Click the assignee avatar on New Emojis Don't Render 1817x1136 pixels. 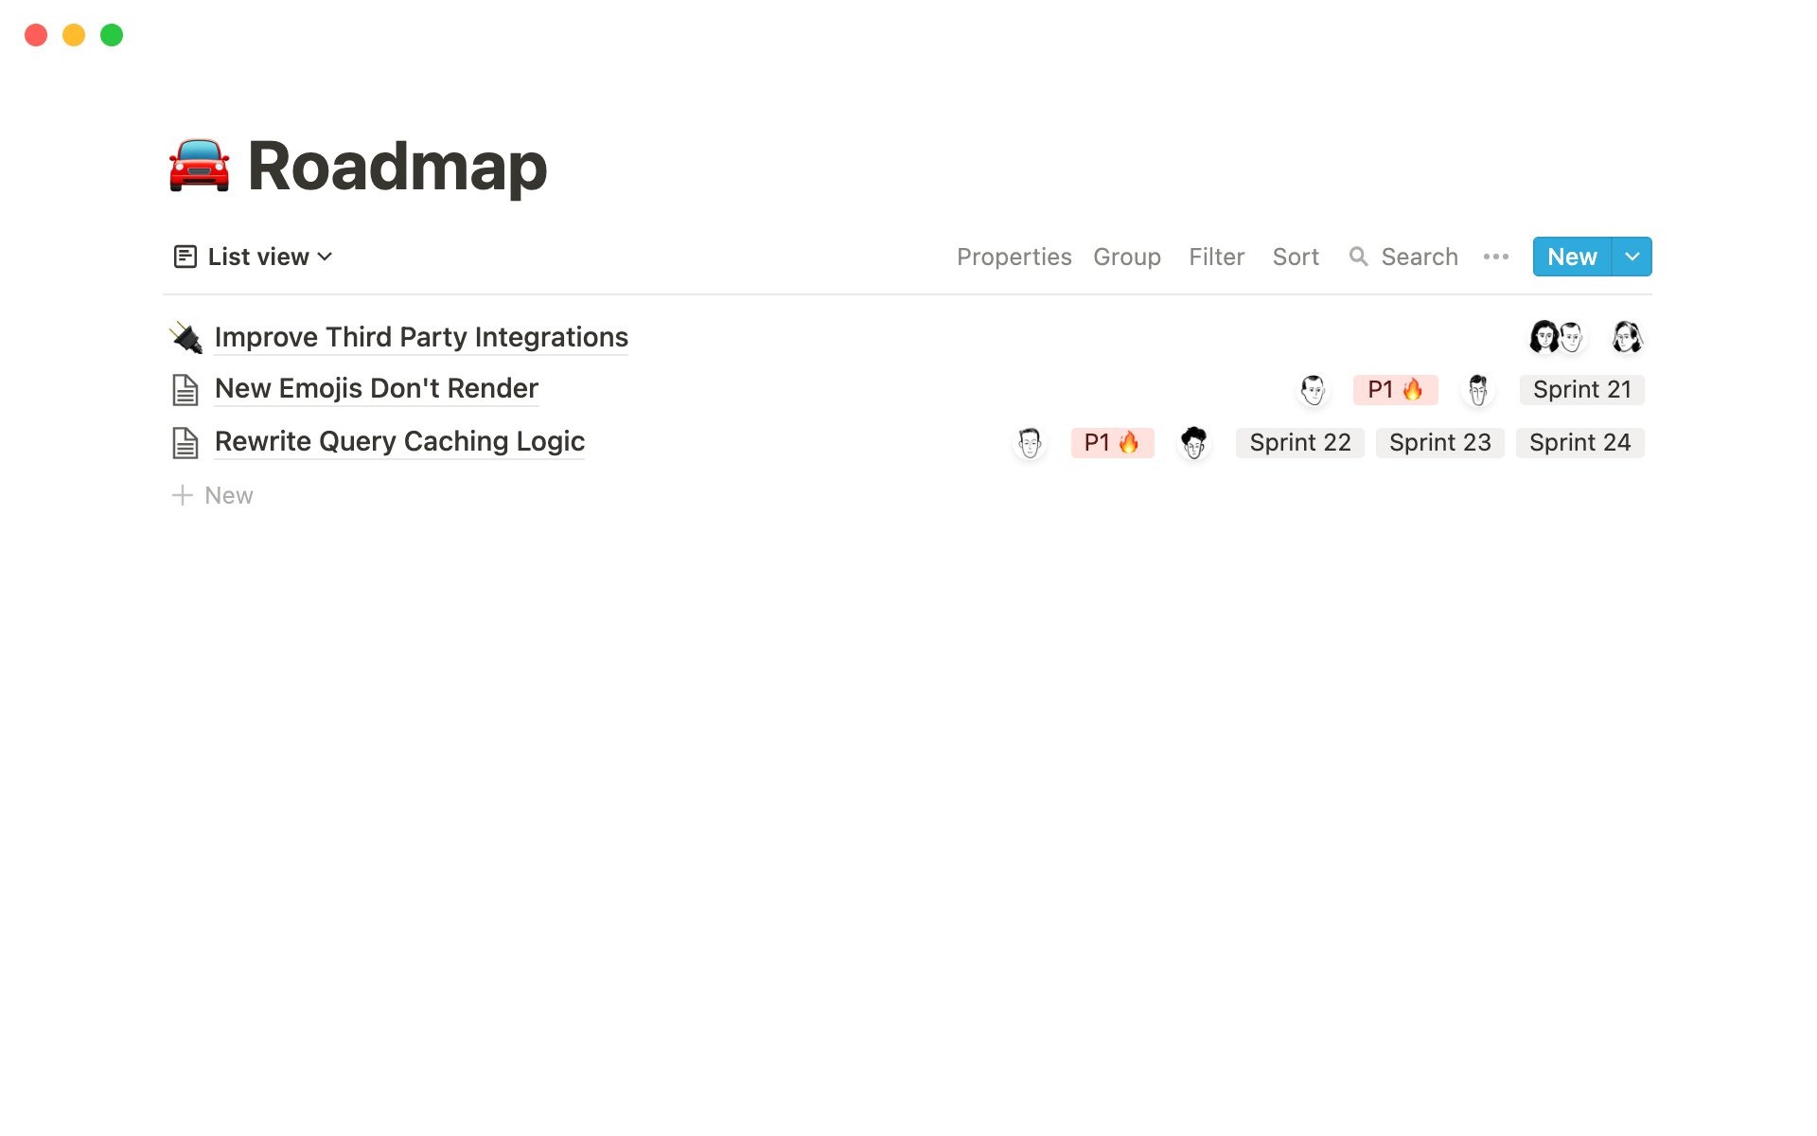[x=1312, y=389]
